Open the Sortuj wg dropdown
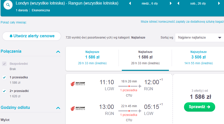Viewport: 224px width, 124px height. point(199,38)
